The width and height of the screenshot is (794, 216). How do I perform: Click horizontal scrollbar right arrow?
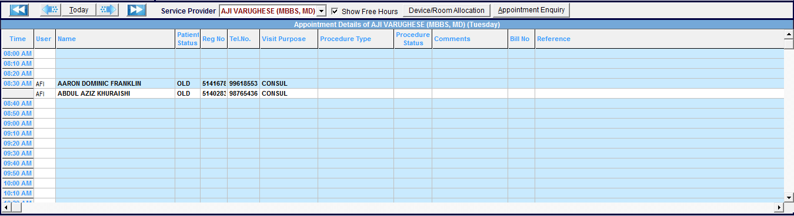pyautogui.click(x=779, y=207)
